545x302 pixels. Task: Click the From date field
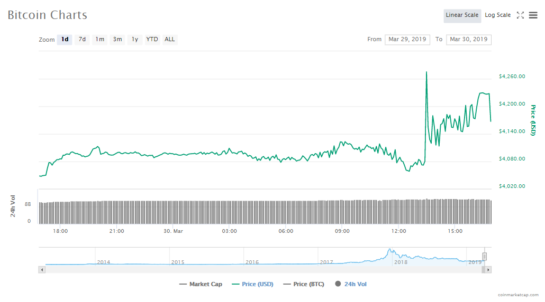[407, 40]
